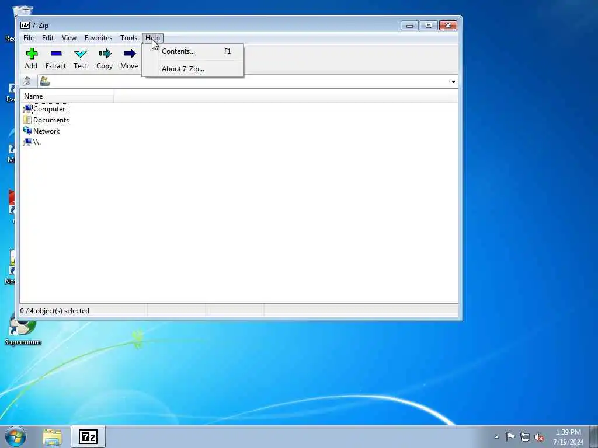Select the Documents folder entry

[46, 120]
